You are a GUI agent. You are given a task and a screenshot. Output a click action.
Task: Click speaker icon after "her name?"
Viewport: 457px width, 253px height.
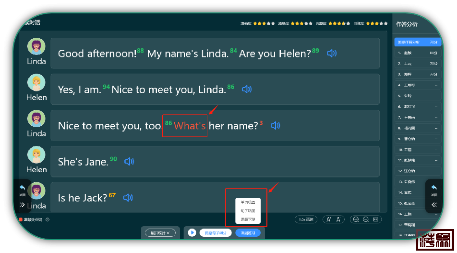click(x=275, y=126)
